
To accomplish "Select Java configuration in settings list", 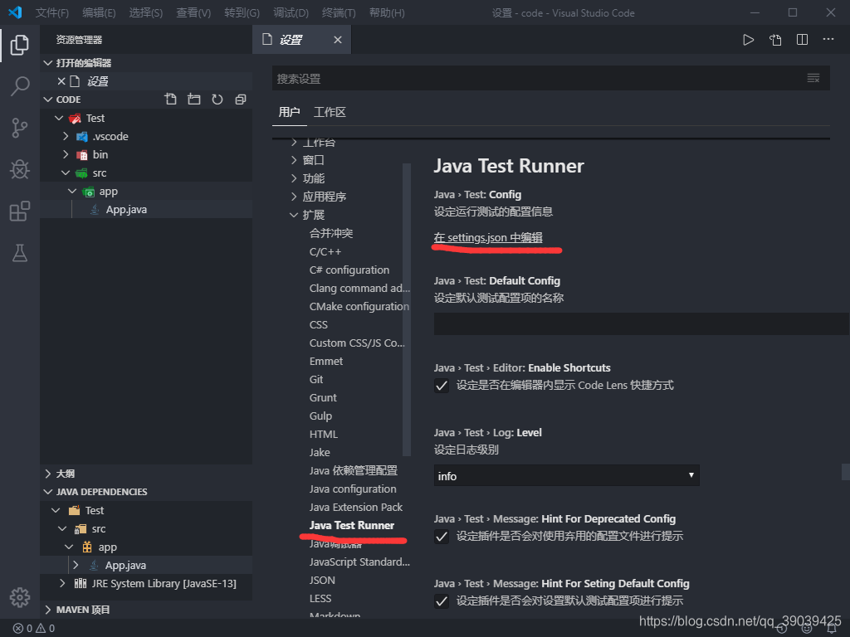I will (x=353, y=489).
